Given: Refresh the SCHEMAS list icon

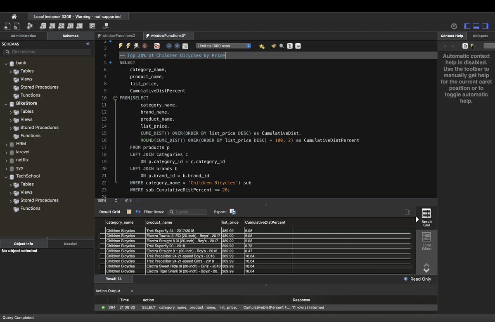Looking at the screenshot, I should [x=88, y=44].
